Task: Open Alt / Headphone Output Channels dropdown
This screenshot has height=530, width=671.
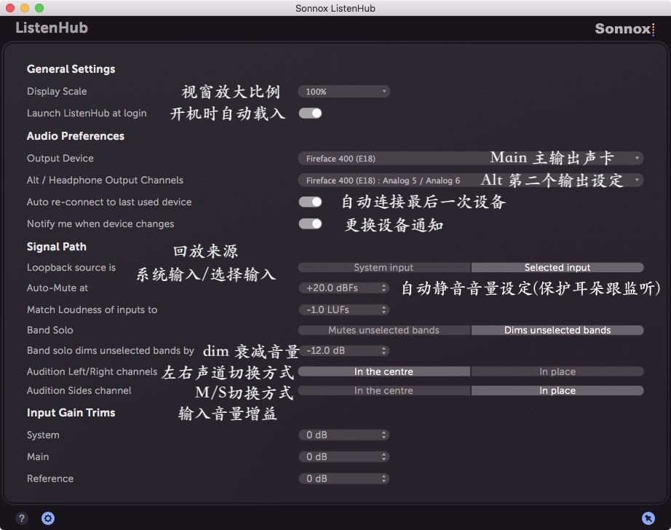Action: click(471, 181)
